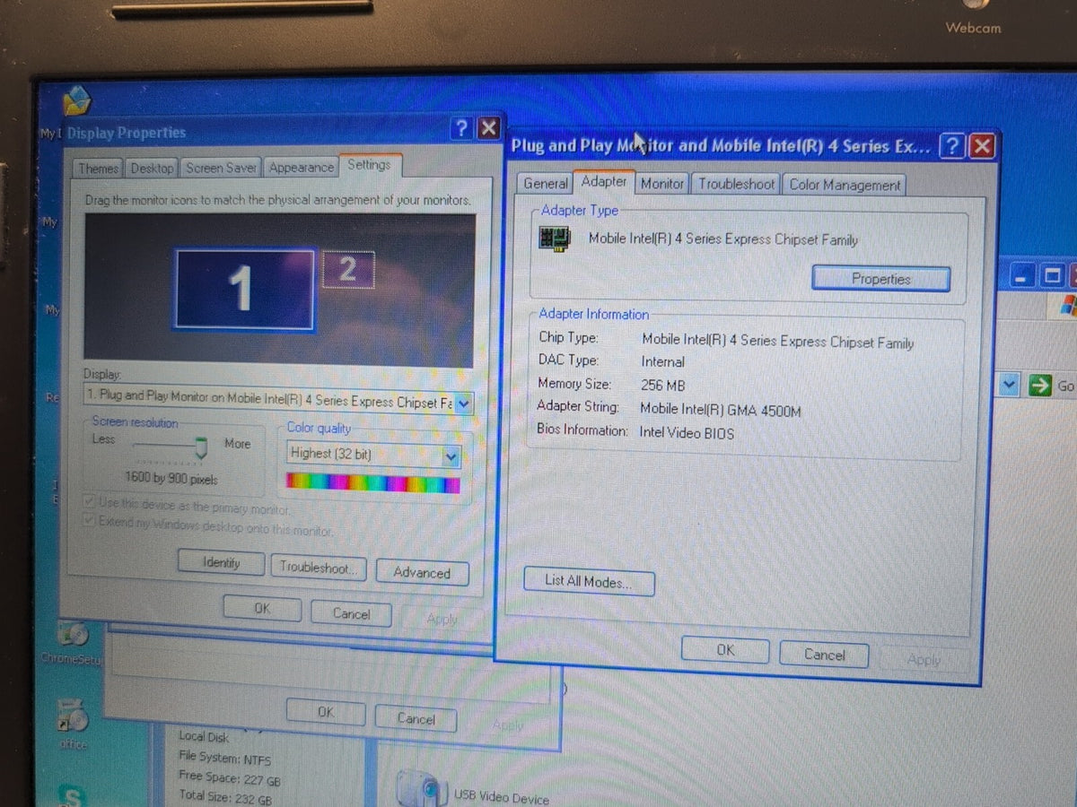Viewport: 1077px width, 807px height.
Task: Click the Windows flag logo in Explorer window
Action: (1067, 307)
